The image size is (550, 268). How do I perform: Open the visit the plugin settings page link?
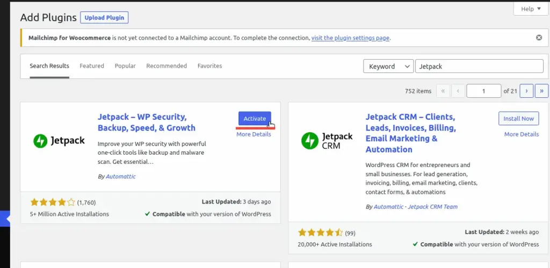(350, 38)
